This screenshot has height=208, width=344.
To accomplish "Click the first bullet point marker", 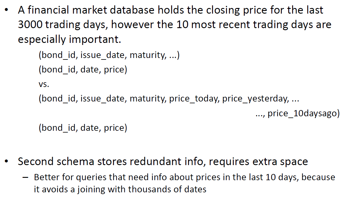I will click(7, 10).
